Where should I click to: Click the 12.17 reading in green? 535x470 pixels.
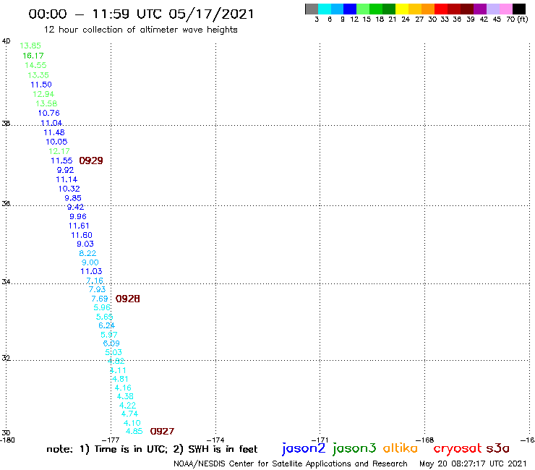(x=59, y=151)
